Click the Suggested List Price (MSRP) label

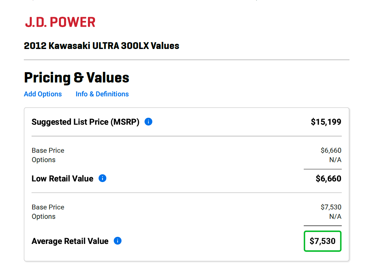click(x=85, y=122)
